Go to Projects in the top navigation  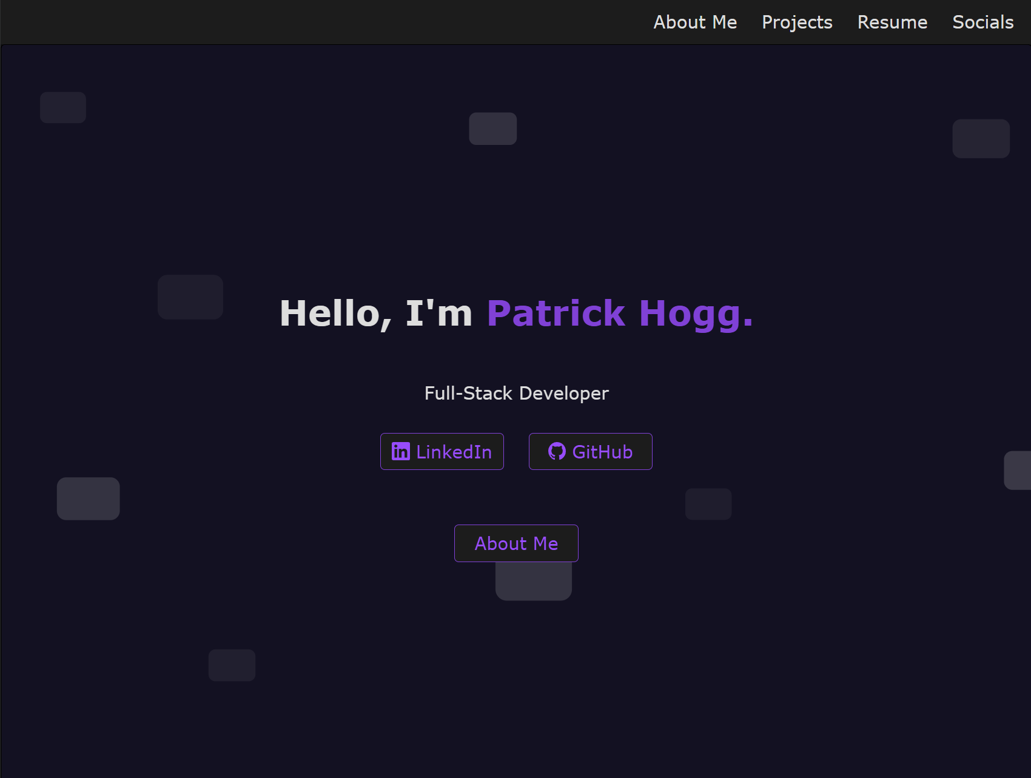tap(797, 22)
